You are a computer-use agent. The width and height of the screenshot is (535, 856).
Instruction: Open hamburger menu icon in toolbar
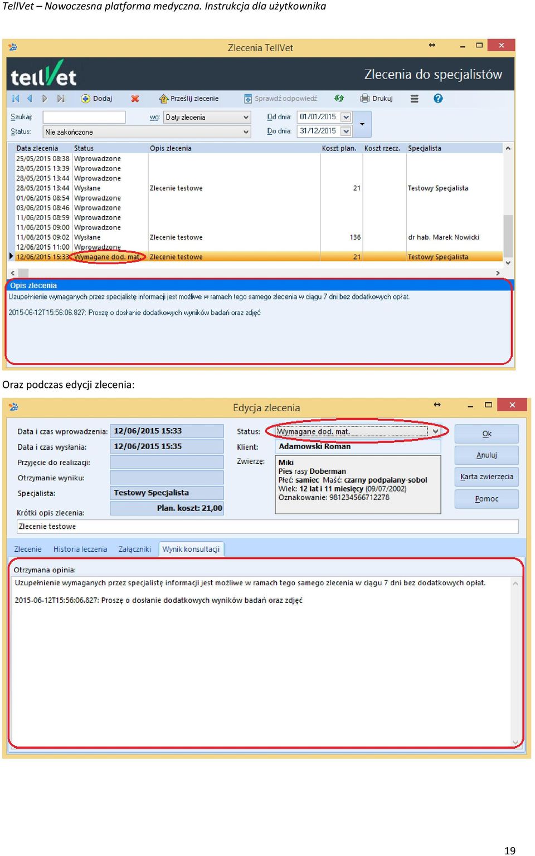(x=414, y=99)
